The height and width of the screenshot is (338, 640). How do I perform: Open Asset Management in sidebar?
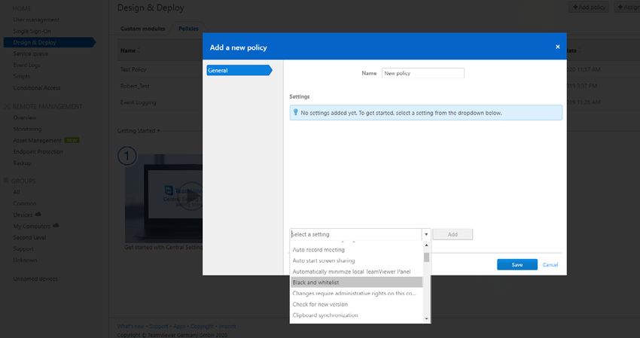click(38, 141)
